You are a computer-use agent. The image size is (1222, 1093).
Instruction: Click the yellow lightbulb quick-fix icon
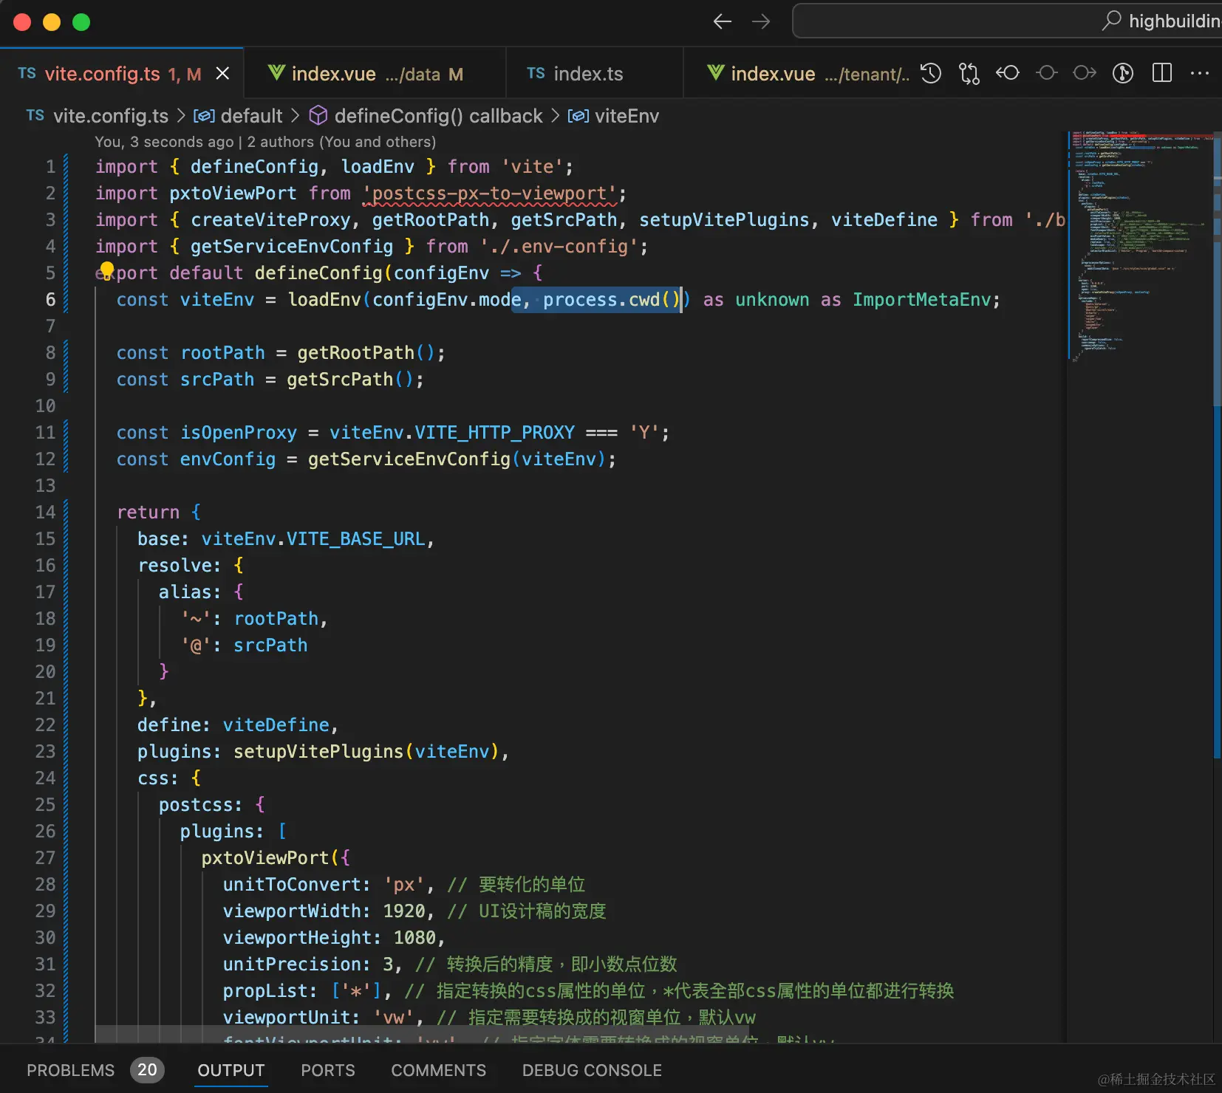pyautogui.click(x=106, y=270)
